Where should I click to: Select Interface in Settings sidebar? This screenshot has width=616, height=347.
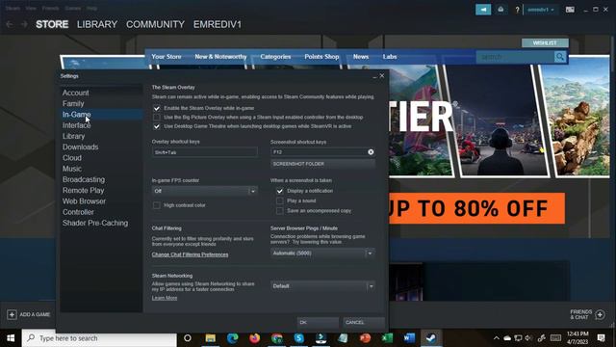click(76, 125)
